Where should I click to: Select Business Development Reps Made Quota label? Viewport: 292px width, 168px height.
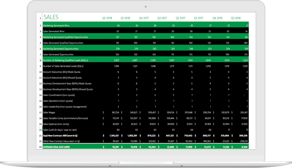pos(67,83)
